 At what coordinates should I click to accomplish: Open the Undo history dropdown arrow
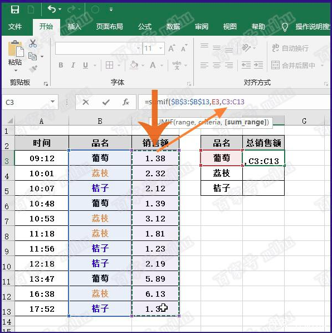[x=60, y=9]
